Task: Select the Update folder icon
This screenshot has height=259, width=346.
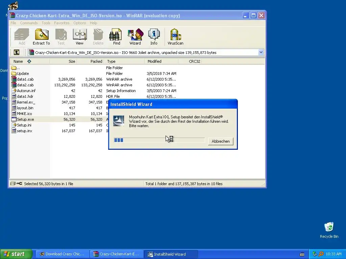Action: click(14, 73)
